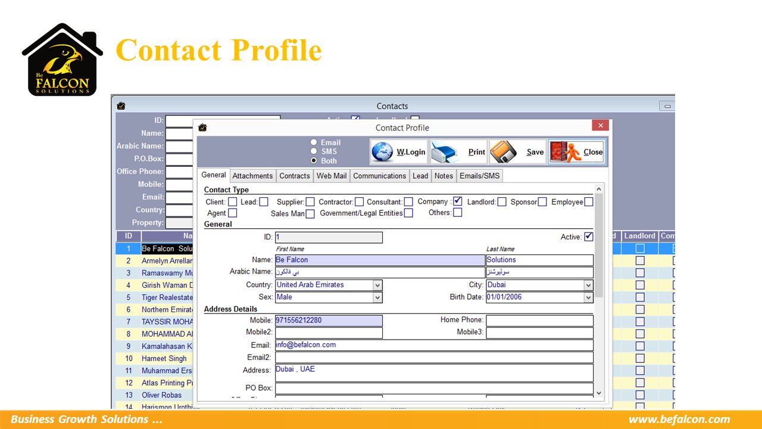Tick the Supplier checkbox
Viewport: 762px width, 429px height.
click(310, 202)
